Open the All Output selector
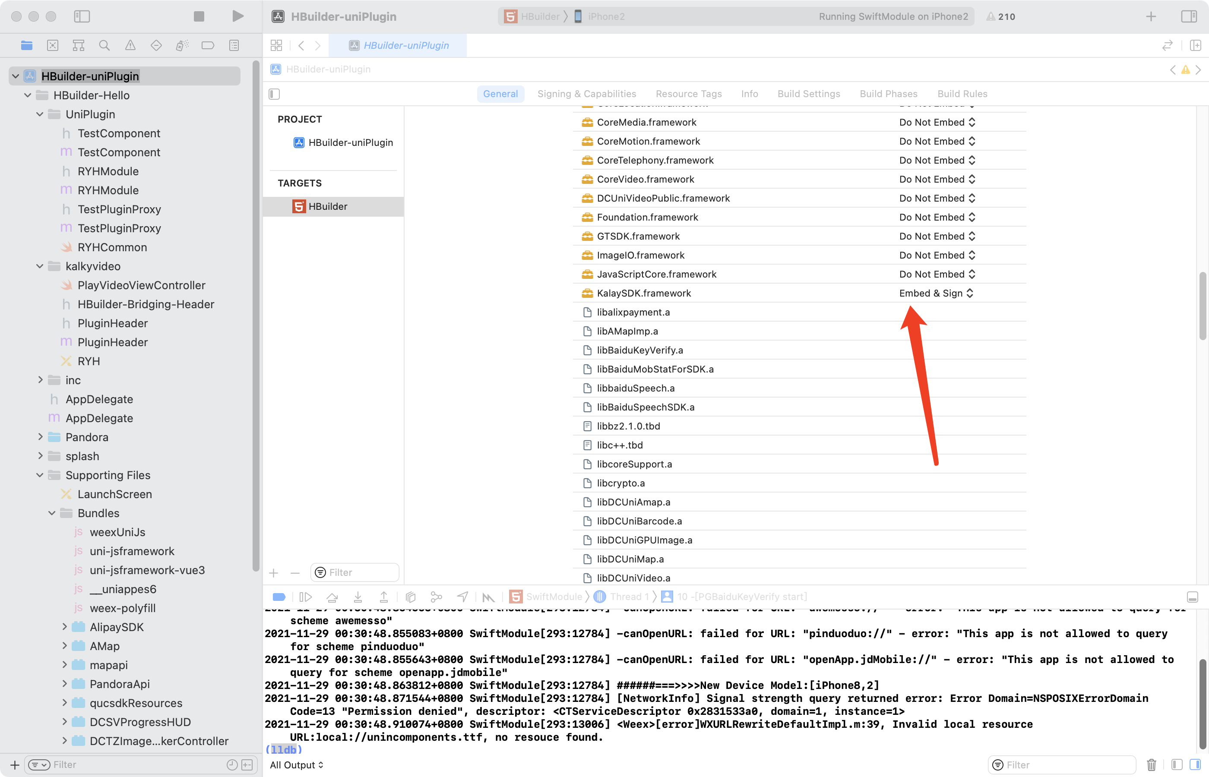The height and width of the screenshot is (777, 1209). [296, 765]
